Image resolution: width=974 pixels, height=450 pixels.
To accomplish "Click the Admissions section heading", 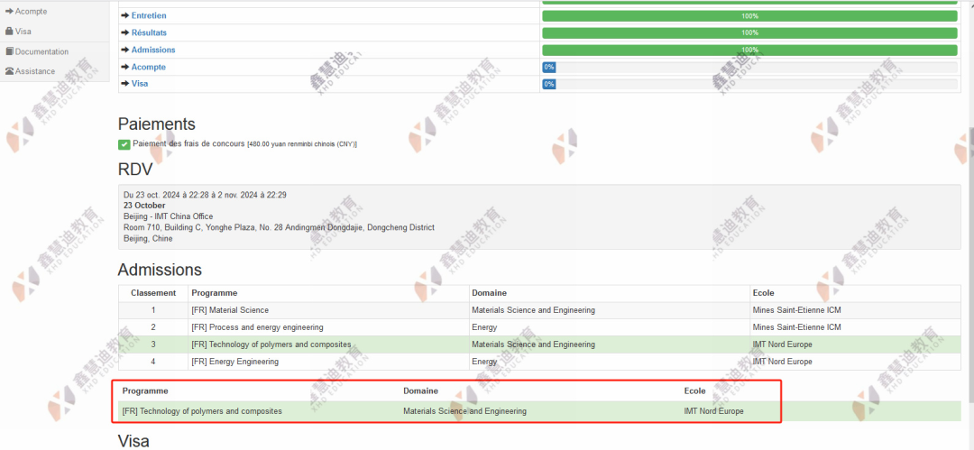I will (x=160, y=269).
